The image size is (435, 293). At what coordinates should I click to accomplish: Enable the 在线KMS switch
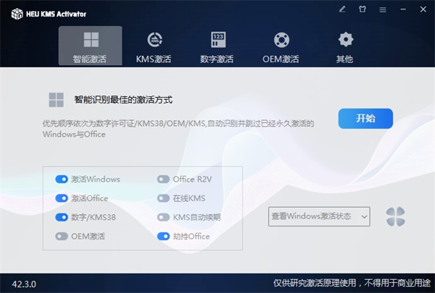coord(163,198)
